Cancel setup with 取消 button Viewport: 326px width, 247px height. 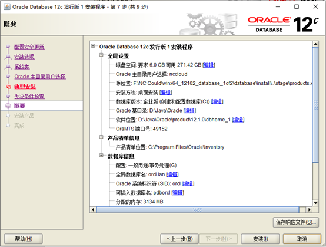(x=302, y=239)
